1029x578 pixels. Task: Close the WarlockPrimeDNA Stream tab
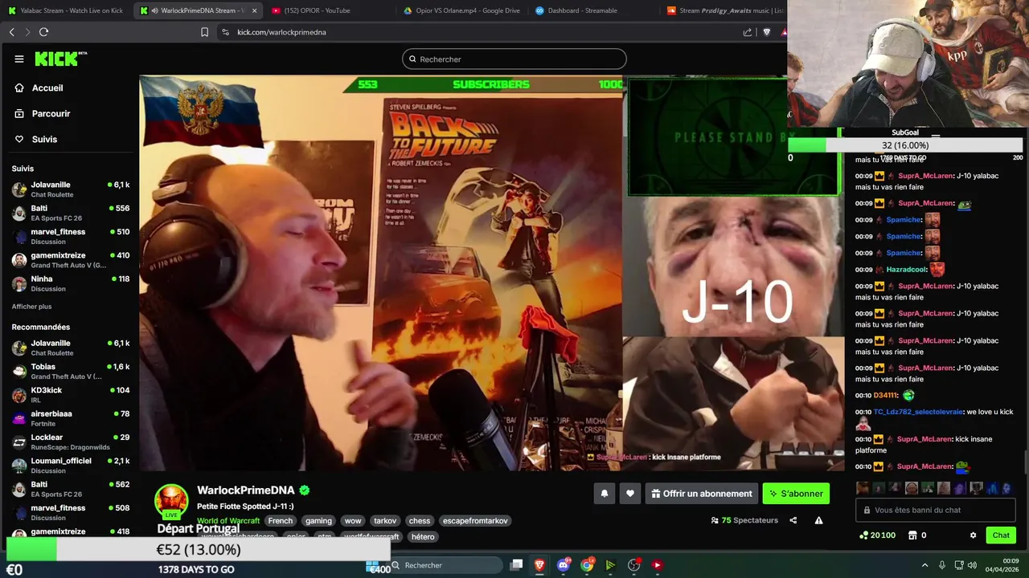pyautogui.click(x=255, y=10)
